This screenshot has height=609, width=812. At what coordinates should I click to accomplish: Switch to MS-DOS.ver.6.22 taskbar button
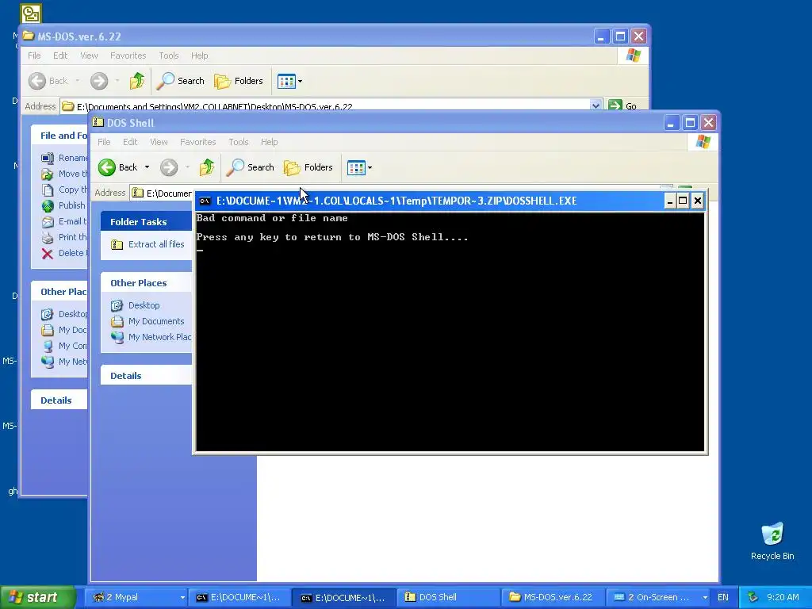coord(553,597)
